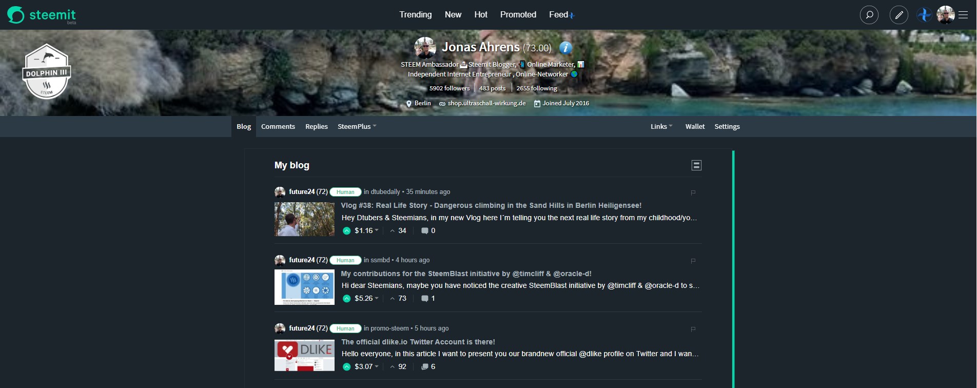Image resolution: width=977 pixels, height=388 pixels.
Task: Open the Feed+ page
Action: [x=561, y=15]
